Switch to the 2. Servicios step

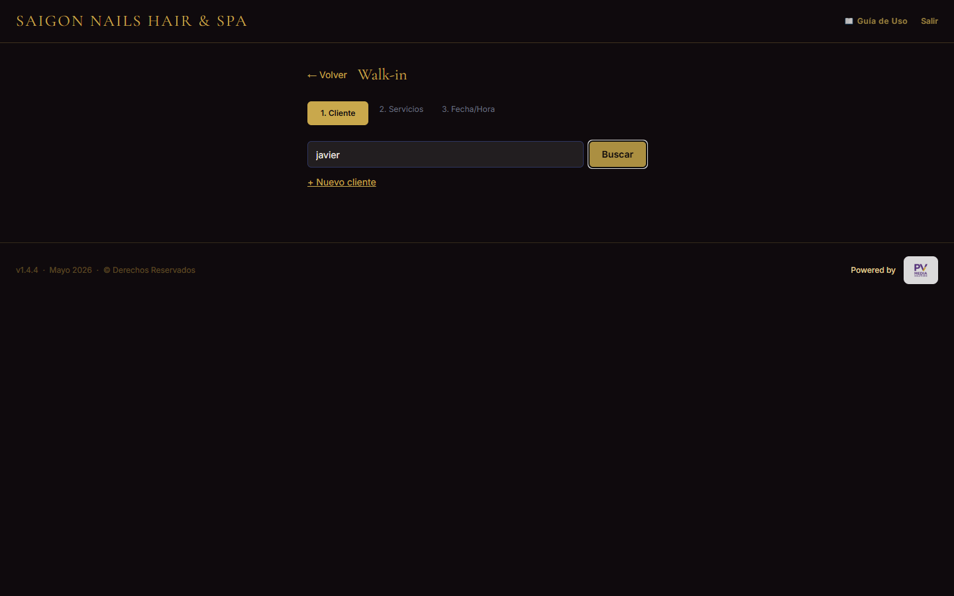[x=401, y=109]
